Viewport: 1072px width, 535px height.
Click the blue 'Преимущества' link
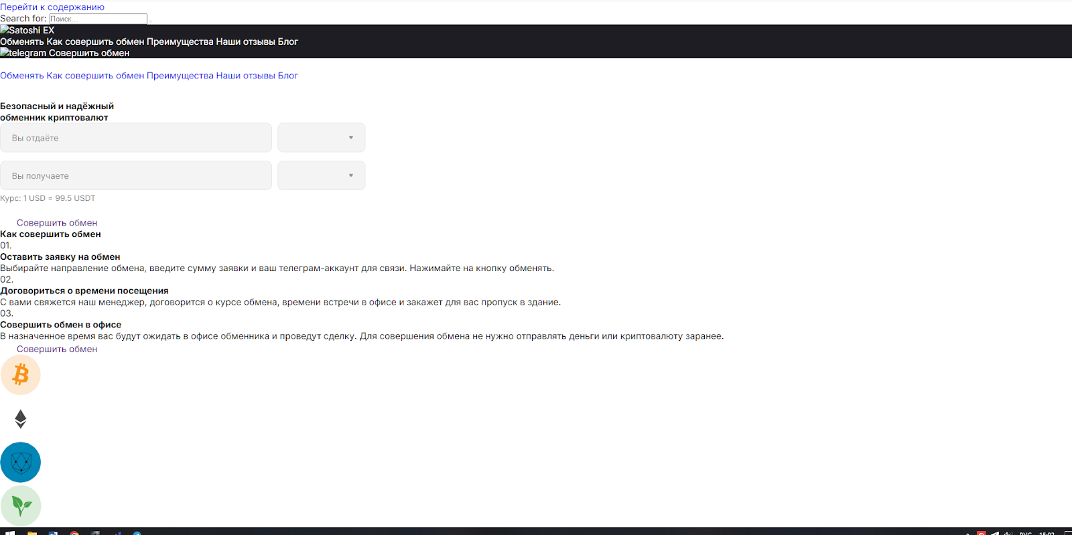pyautogui.click(x=180, y=76)
